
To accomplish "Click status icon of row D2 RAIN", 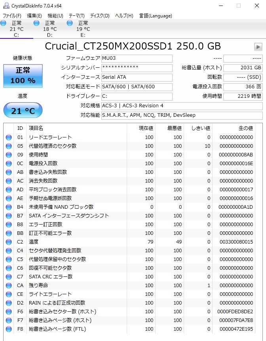I will tap(9, 303).
